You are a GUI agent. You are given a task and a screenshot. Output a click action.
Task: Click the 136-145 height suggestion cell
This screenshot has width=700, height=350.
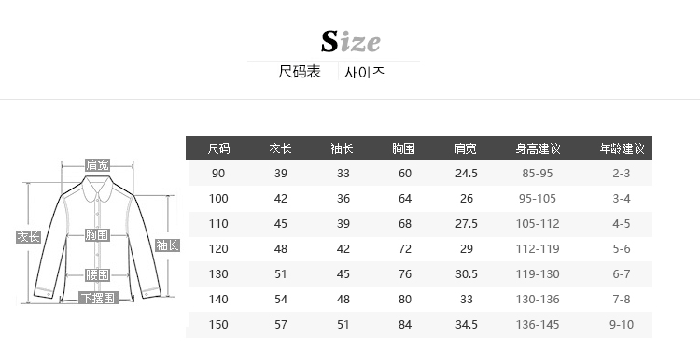pyautogui.click(x=538, y=325)
